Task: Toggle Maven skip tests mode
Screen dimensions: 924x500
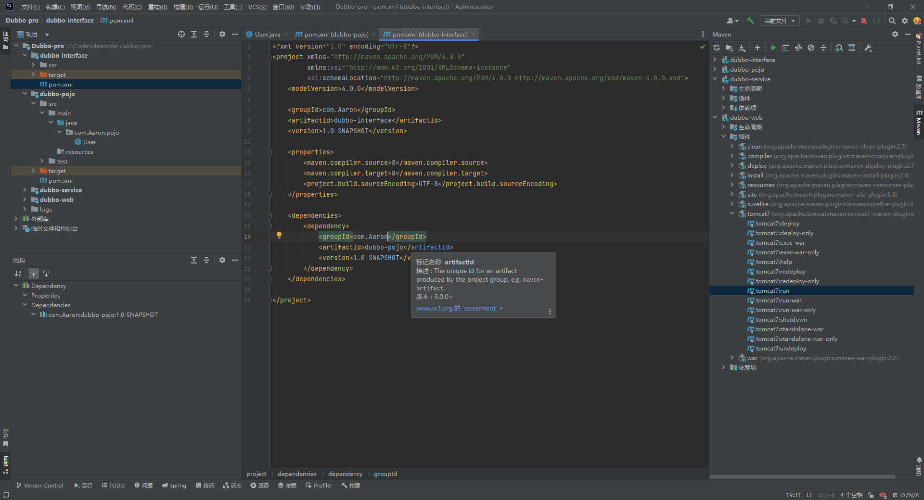Action: pyautogui.click(x=811, y=48)
